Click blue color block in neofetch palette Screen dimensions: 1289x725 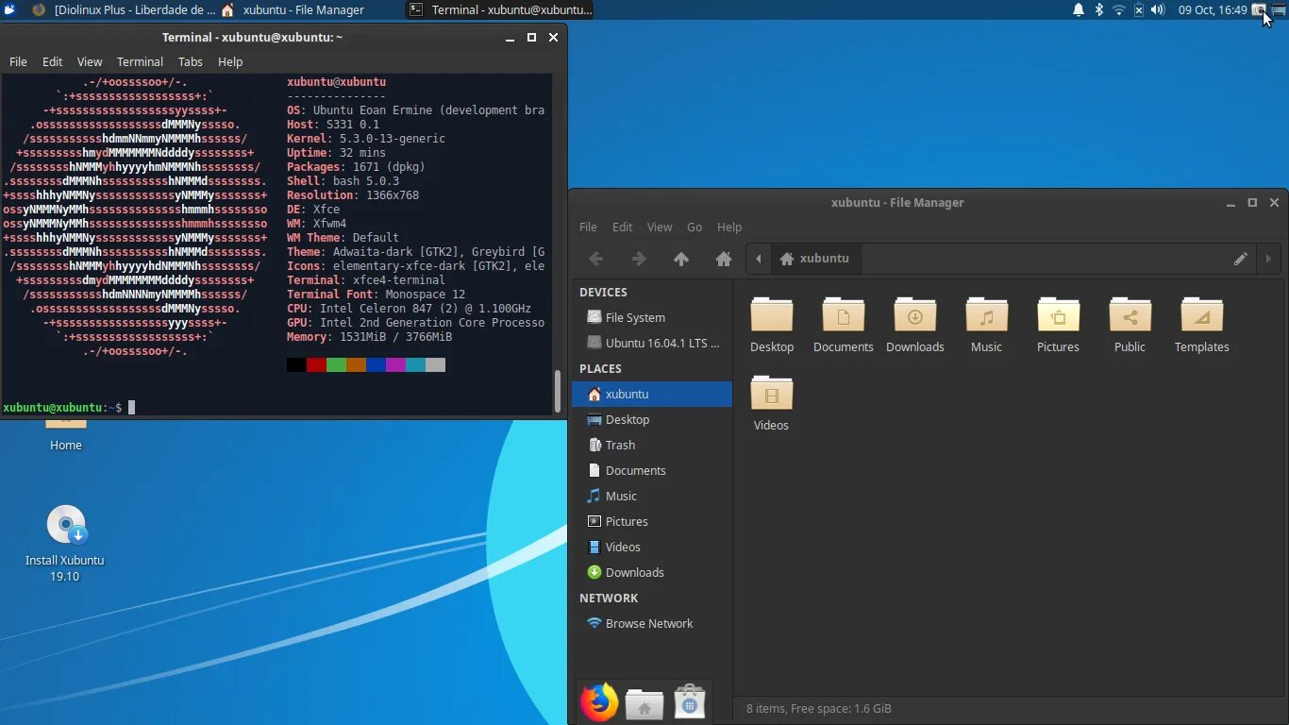point(376,364)
